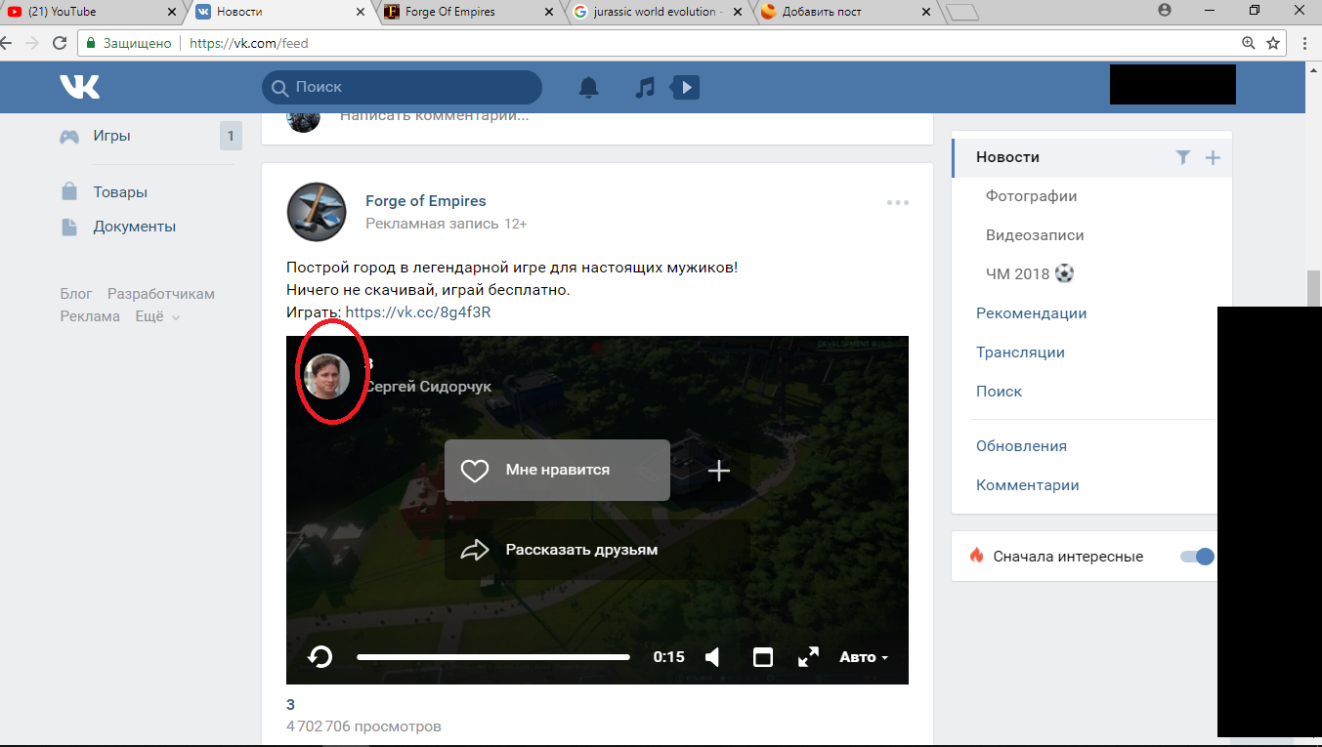Open the zoom magnifier icon in address bar
Viewport: 1322px width, 747px height.
pyautogui.click(x=1249, y=43)
